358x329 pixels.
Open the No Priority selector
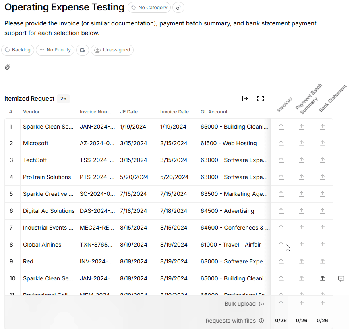[55, 50]
